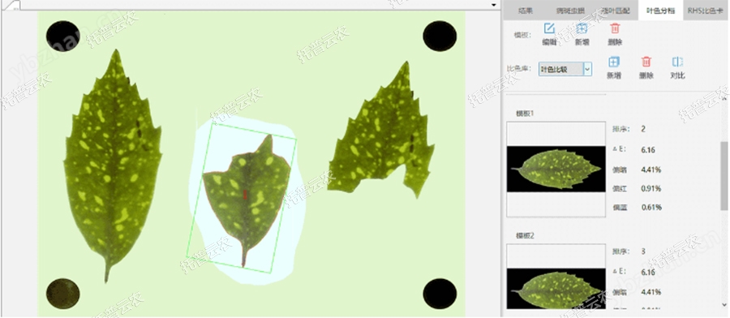Click the selected middle leaf in canvas
The width and height of the screenshot is (730, 318).
[x=245, y=200]
